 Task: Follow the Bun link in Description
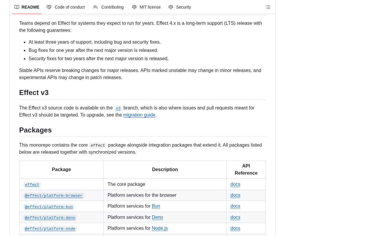[156, 206]
